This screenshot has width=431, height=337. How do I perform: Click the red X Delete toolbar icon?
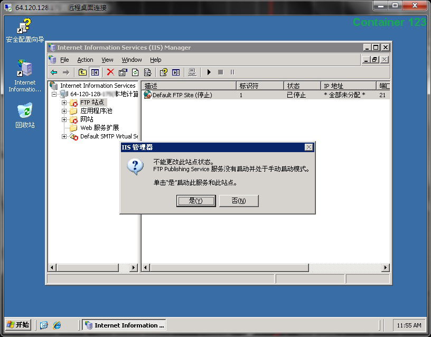110,72
